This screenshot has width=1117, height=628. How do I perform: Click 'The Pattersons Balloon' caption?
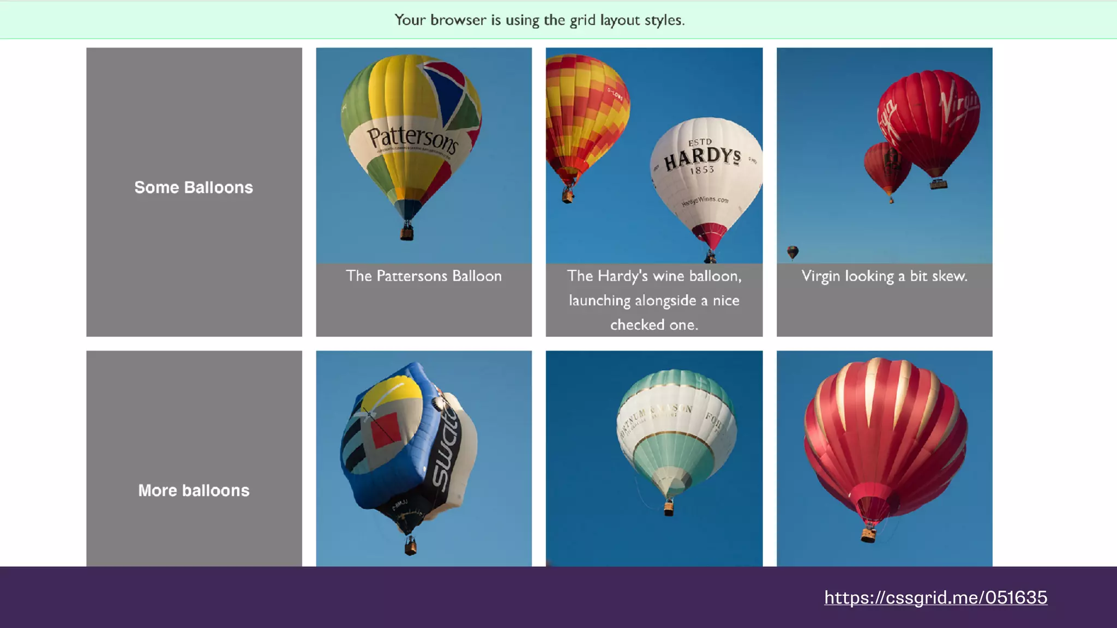click(424, 276)
